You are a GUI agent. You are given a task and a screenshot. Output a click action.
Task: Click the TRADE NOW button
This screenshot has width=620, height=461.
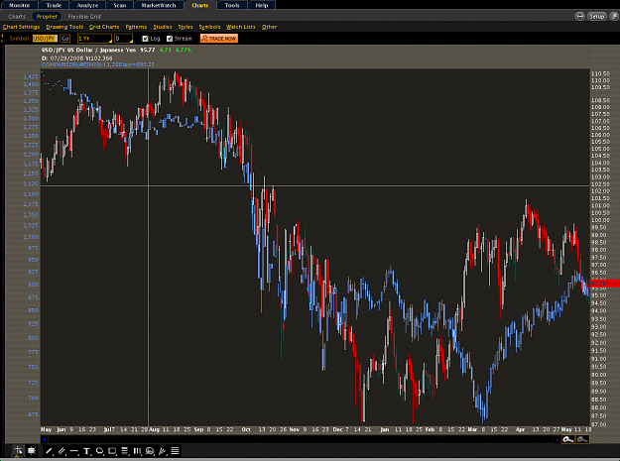(x=218, y=39)
